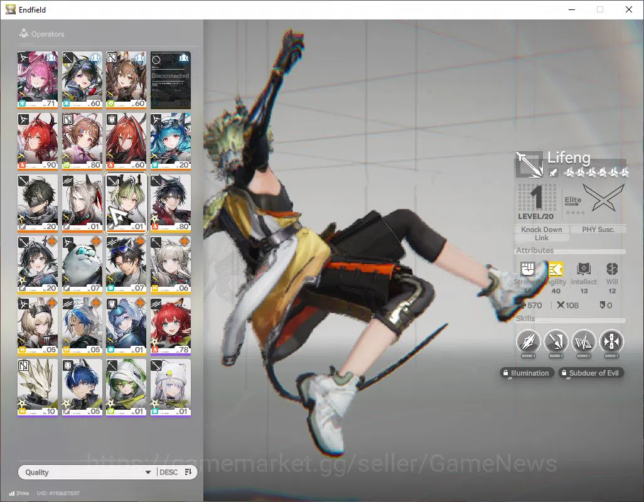The image size is (644, 502).
Task: Click the Elite label
Action: (572, 200)
